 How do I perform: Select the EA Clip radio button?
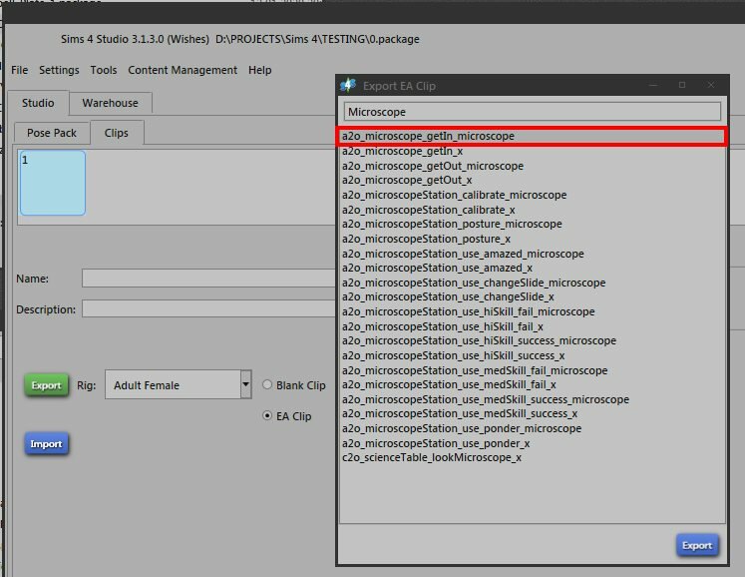[x=267, y=415]
